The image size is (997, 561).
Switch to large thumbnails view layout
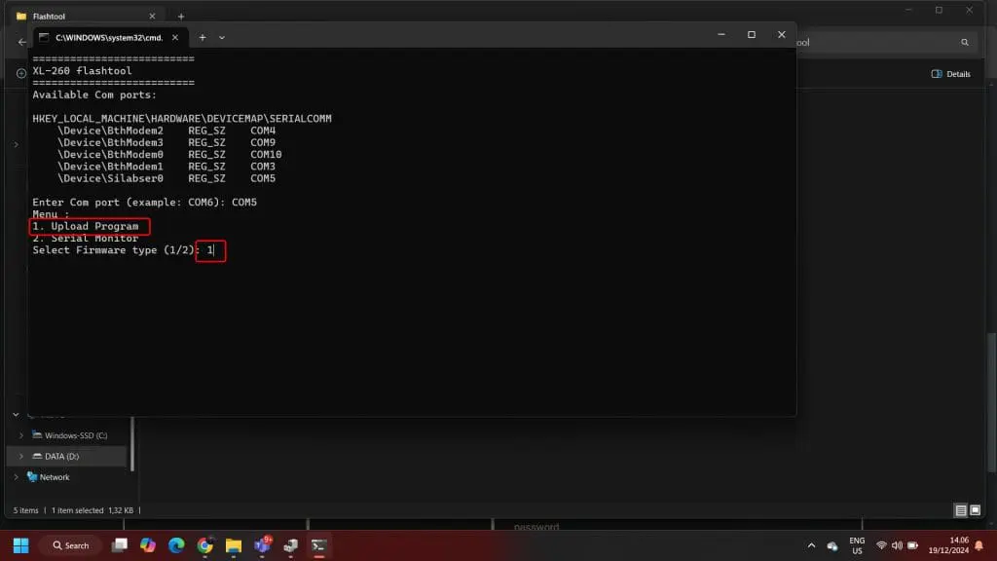pos(975,510)
